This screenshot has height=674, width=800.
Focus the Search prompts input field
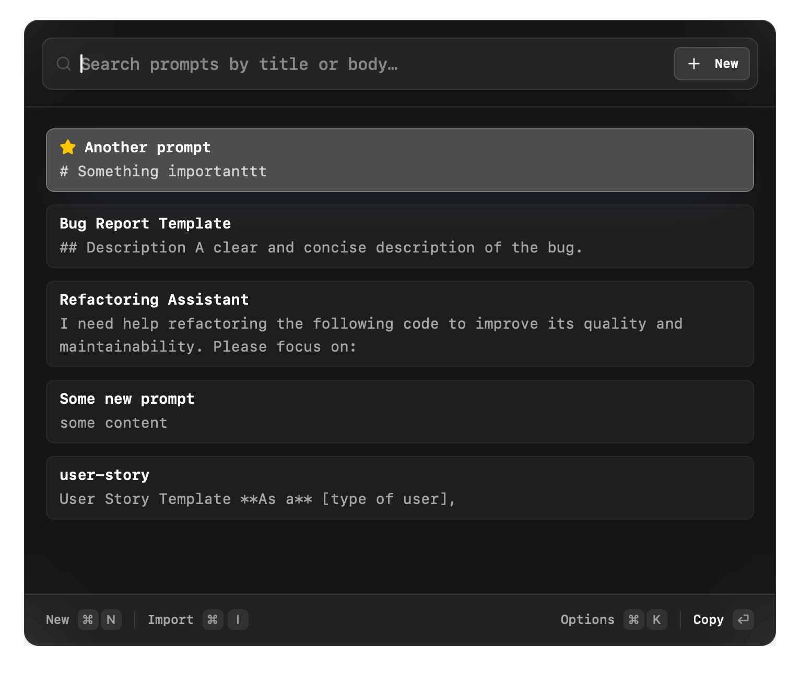coord(366,64)
